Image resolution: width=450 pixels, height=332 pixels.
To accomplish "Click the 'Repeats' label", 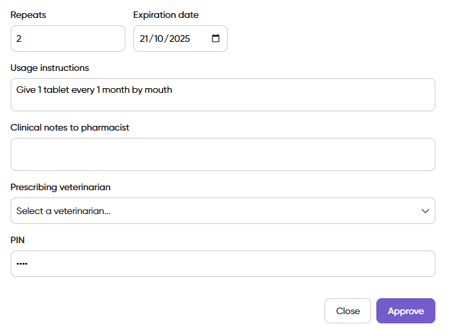I will [x=29, y=15].
